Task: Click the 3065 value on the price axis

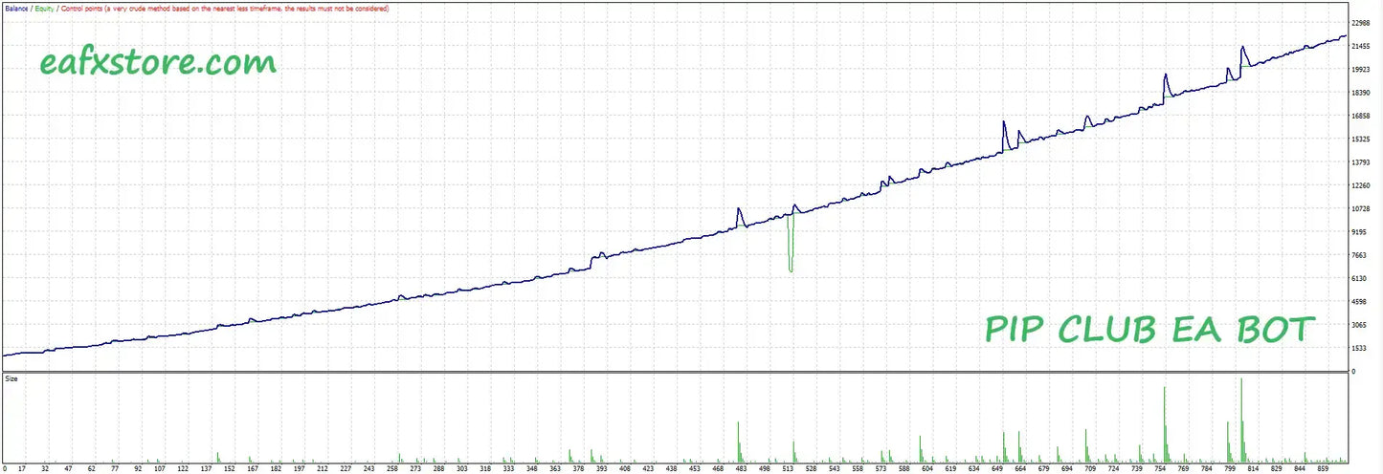Action: tap(1359, 326)
